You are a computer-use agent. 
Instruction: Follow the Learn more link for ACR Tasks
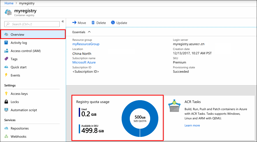[x=192, y=125]
